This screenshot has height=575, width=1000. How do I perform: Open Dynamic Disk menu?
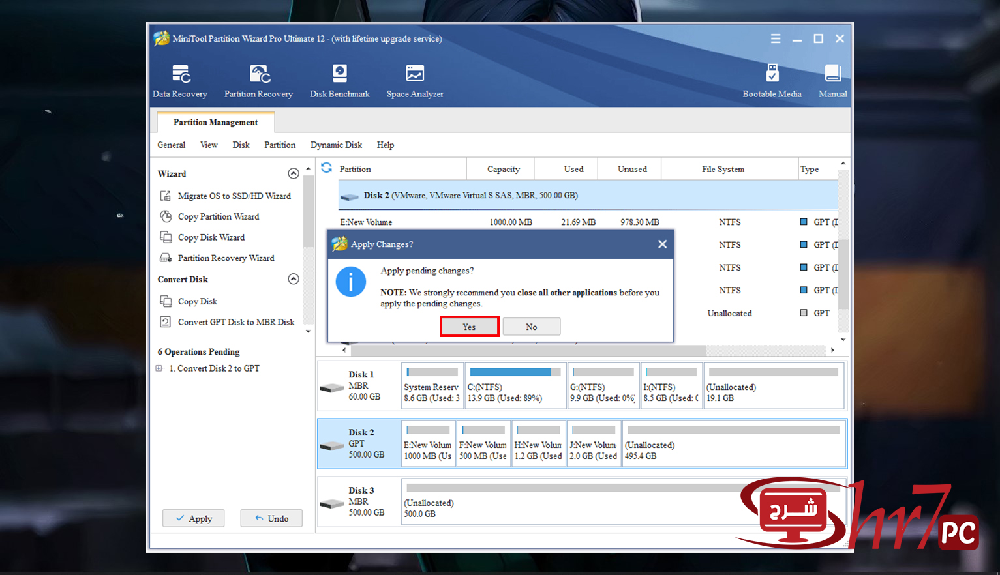click(x=336, y=145)
